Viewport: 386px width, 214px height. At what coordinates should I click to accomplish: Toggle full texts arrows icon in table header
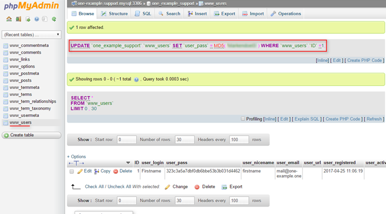coord(76,163)
